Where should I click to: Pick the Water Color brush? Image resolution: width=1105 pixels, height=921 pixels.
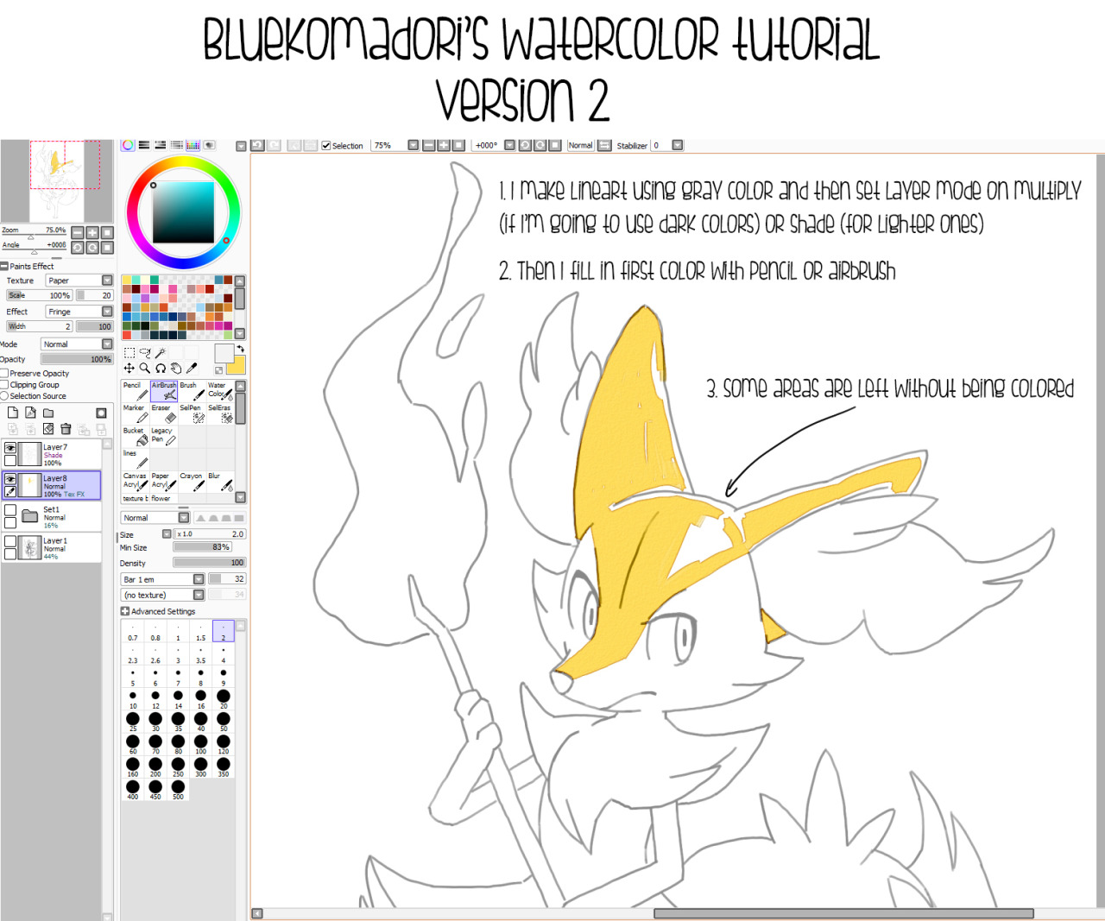tap(220, 391)
